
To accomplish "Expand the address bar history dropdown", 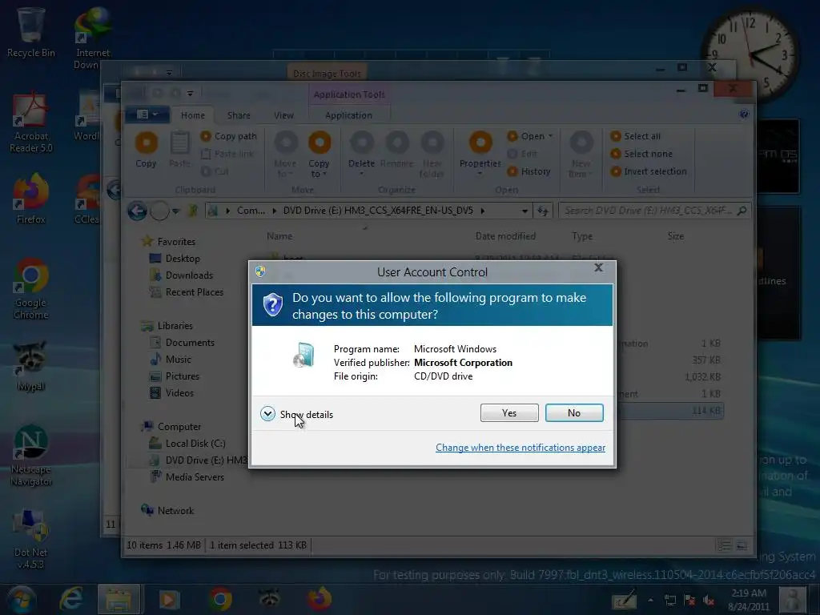I will pyautogui.click(x=524, y=211).
